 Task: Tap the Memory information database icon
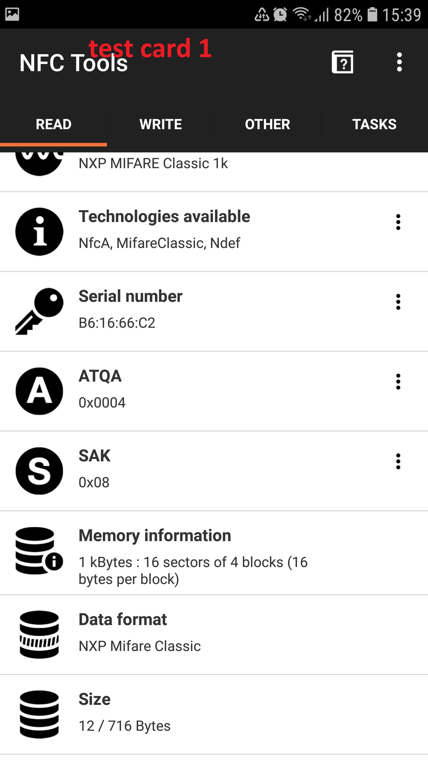39,551
